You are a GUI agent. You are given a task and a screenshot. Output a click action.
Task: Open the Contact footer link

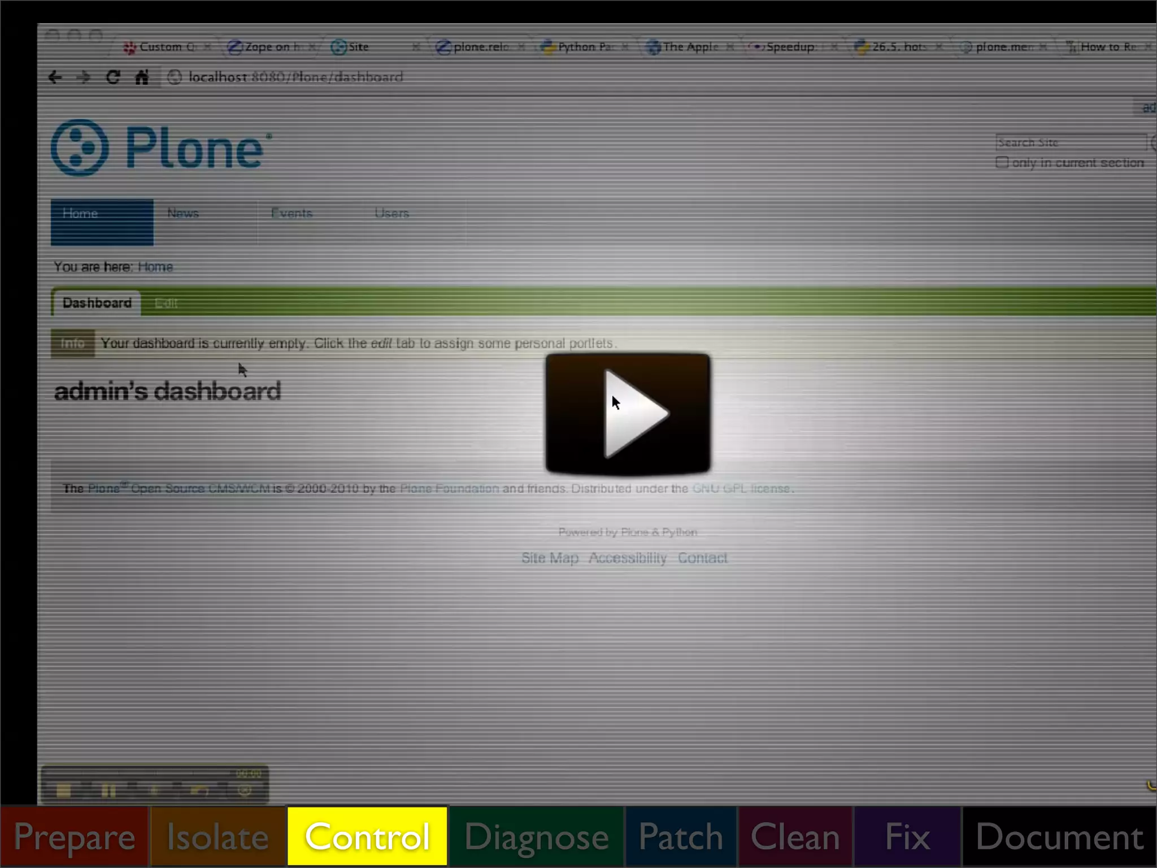coord(702,558)
